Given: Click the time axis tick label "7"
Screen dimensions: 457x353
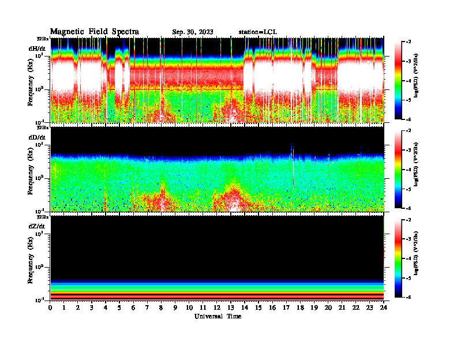Looking at the screenshot, I should pyautogui.click(x=147, y=307).
